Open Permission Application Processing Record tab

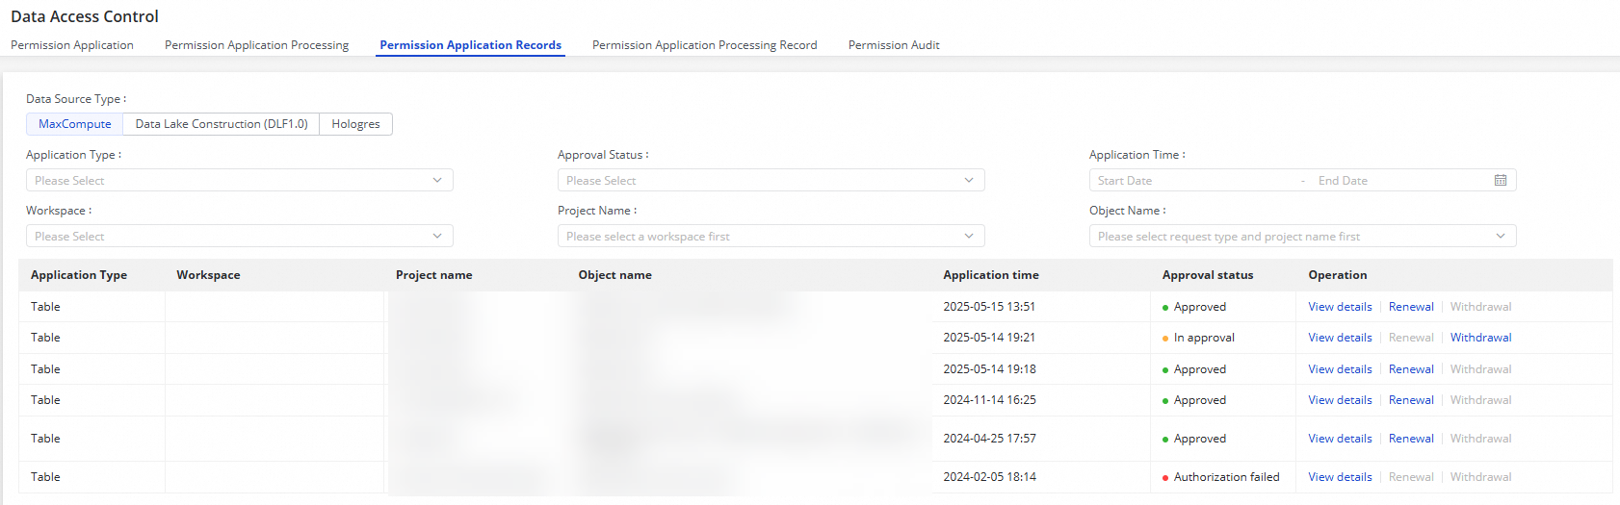coord(704,45)
